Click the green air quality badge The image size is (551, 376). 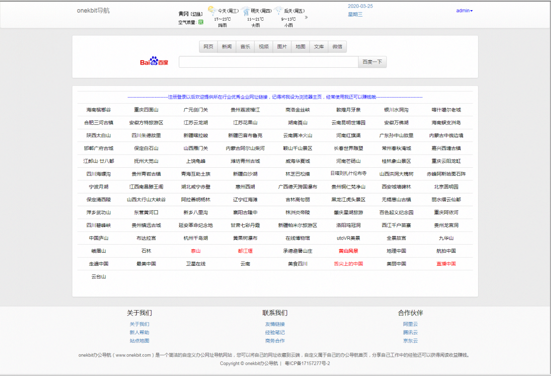coord(201,22)
